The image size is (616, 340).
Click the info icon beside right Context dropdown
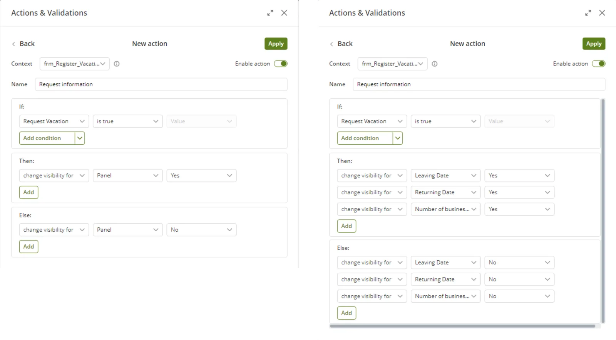[435, 64]
